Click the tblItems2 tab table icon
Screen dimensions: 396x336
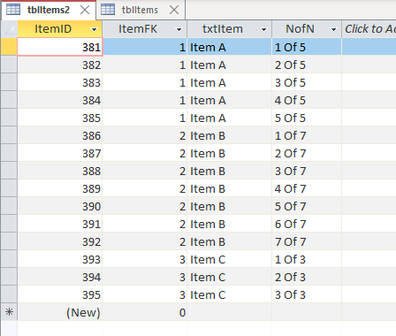tap(13, 10)
